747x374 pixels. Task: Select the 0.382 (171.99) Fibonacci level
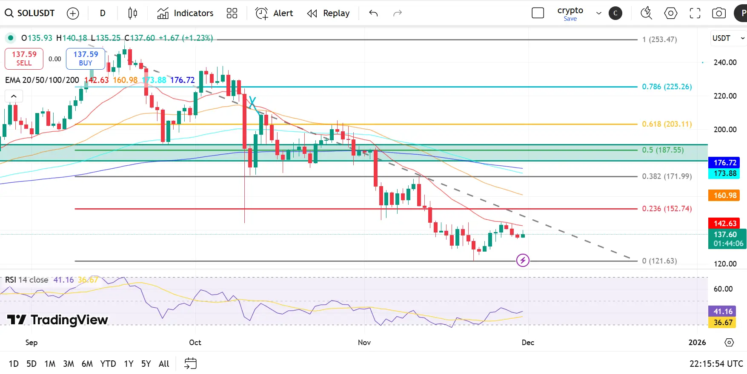point(667,176)
